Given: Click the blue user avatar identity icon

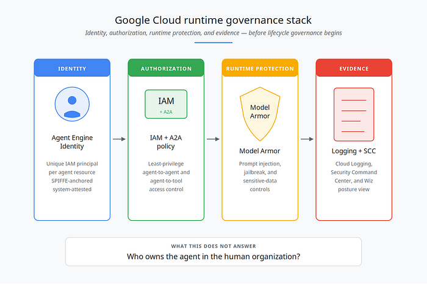Looking at the screenshot, I should (72, 104).
